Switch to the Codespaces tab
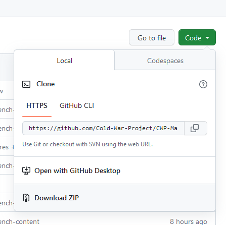 (165, 61)
